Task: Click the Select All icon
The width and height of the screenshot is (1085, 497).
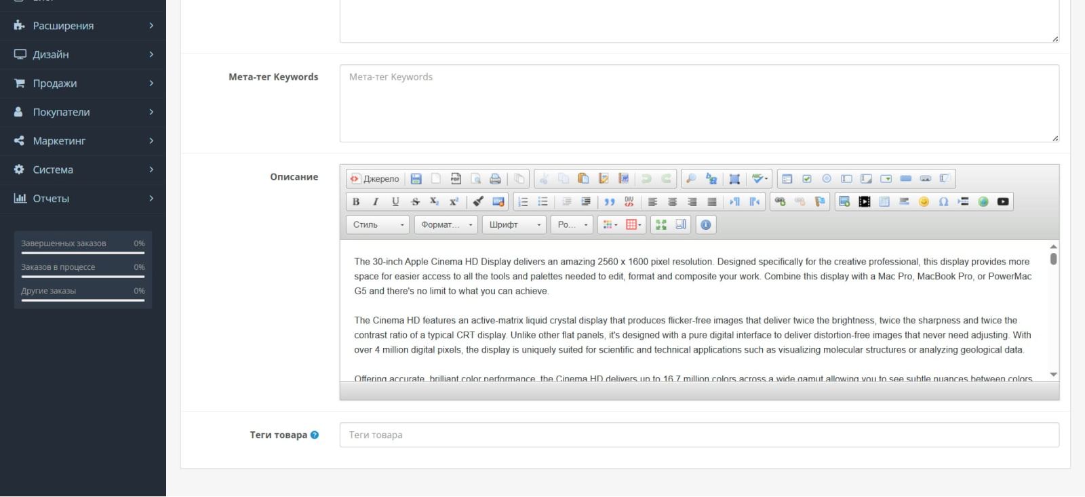Action: pos(734,179)
